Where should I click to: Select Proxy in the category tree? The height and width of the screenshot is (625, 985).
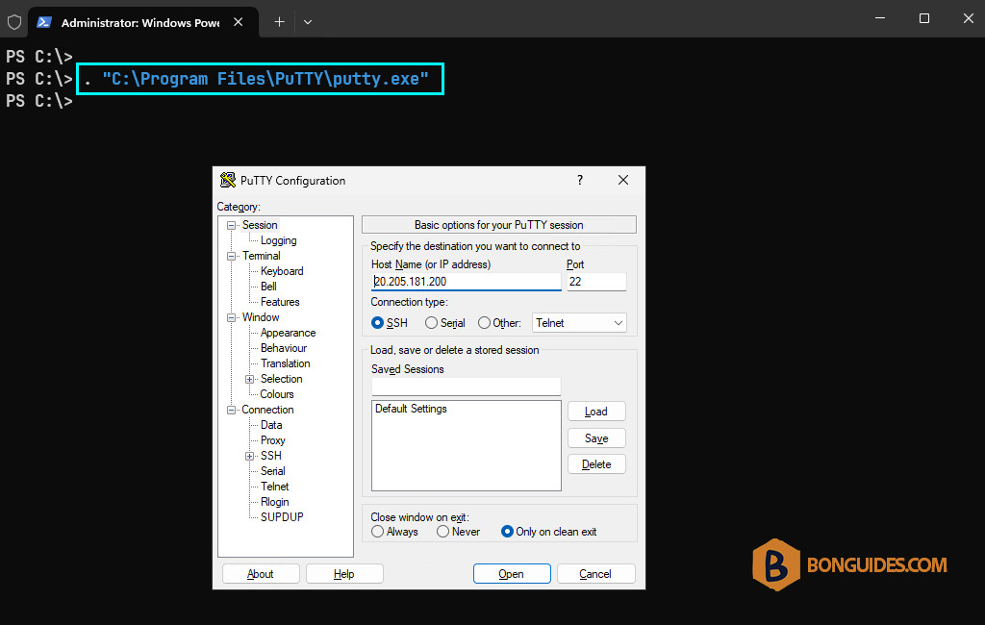272,440
